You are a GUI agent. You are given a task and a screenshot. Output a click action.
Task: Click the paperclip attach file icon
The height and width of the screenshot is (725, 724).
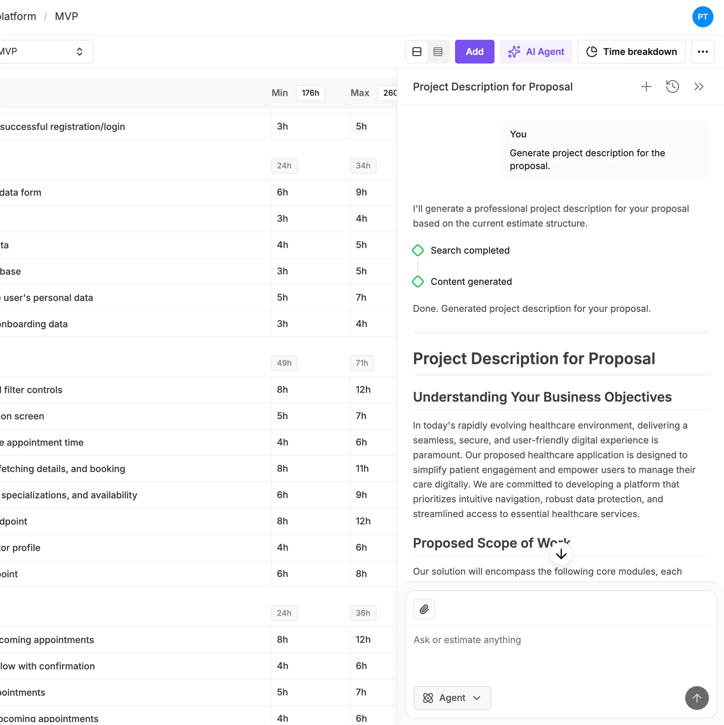(424, 609)
